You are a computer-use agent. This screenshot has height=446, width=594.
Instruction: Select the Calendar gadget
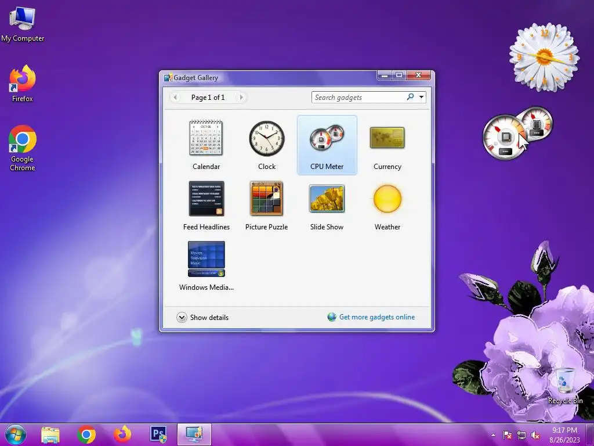click(x=206, y=145)
